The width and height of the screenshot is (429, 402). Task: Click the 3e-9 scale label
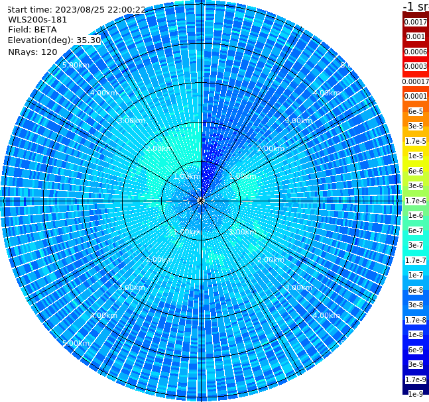[x=416, y=364]
